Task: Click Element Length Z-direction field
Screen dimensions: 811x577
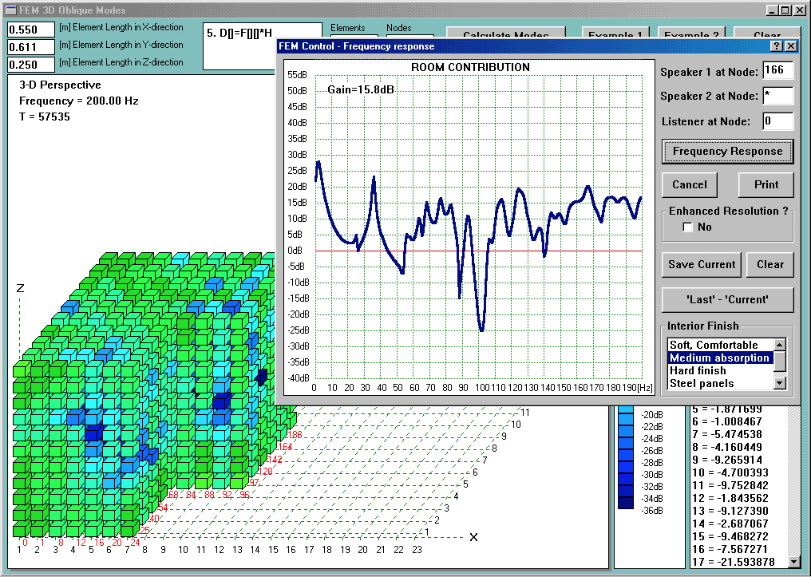Action: (x=31, y=65)
